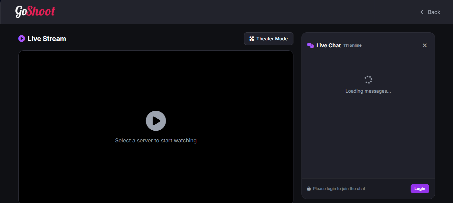Start playback with the center play button

coord(156,121)
